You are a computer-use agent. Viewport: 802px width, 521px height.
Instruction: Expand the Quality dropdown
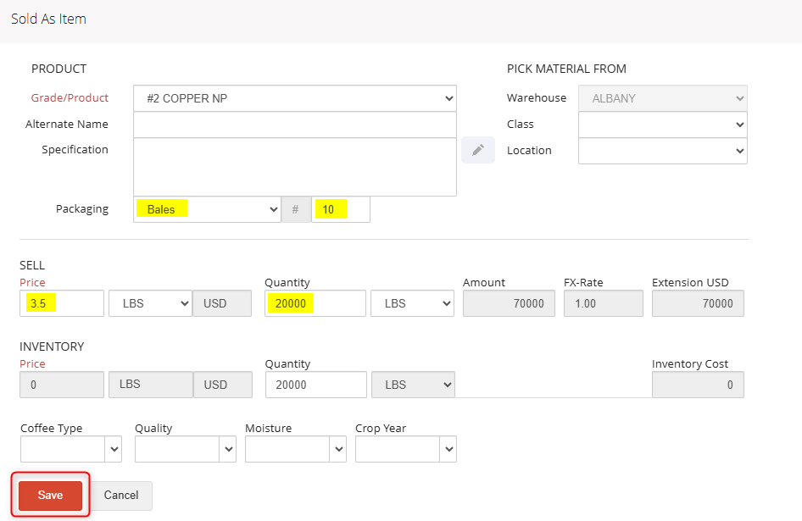click(185, 449)
